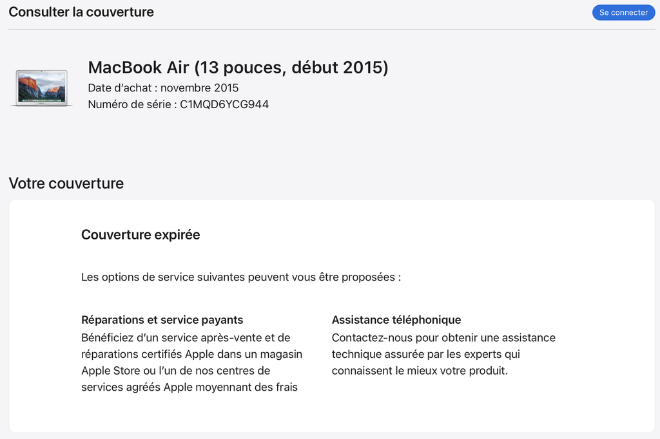Click the words Apple Store in repairs text
The height and width of the screenshot is (439, 660).
(110, 371)
